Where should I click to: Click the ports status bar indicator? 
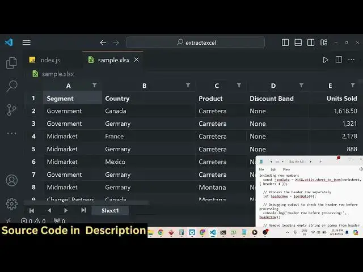pyautogui.click(x=59, y=221)
